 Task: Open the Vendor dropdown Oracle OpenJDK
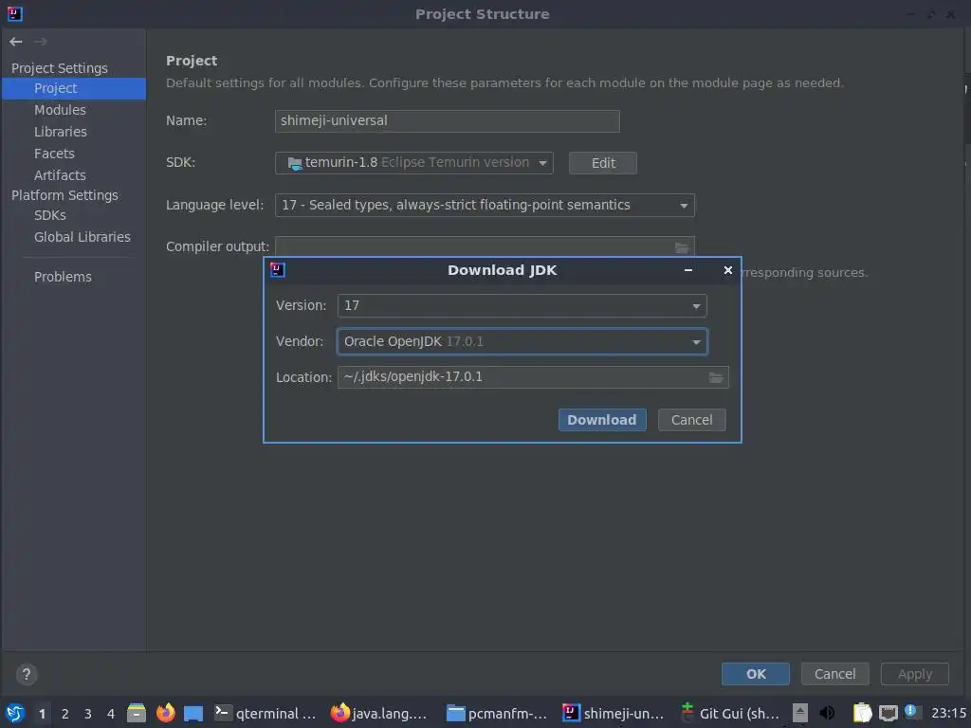tap(522, 341)
